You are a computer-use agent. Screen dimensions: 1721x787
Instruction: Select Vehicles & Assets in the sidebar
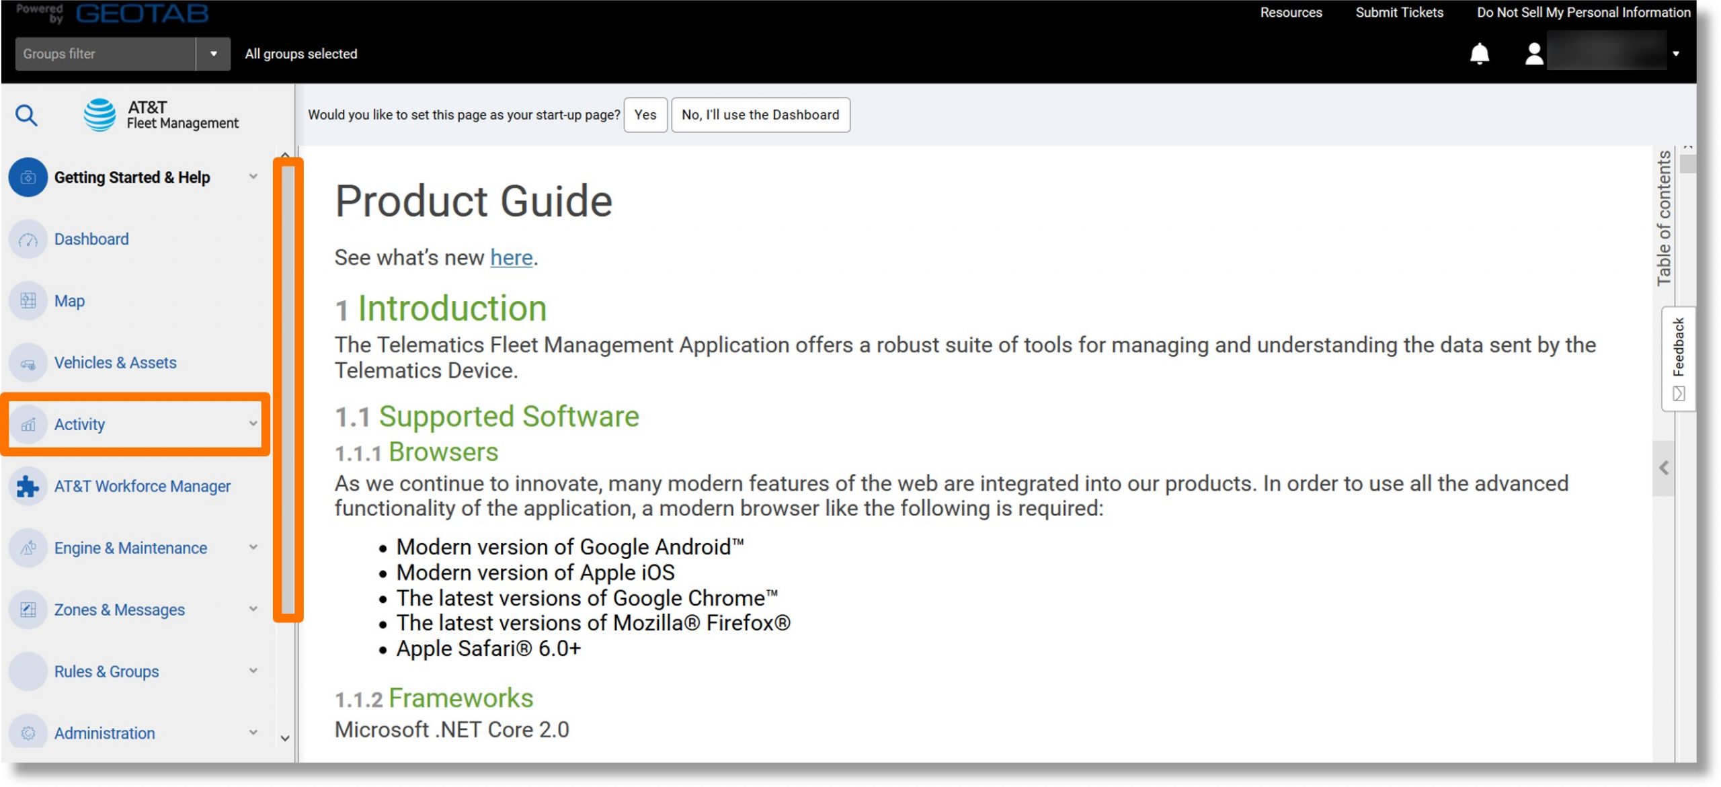pyautogui.click(x=116, y=363)
